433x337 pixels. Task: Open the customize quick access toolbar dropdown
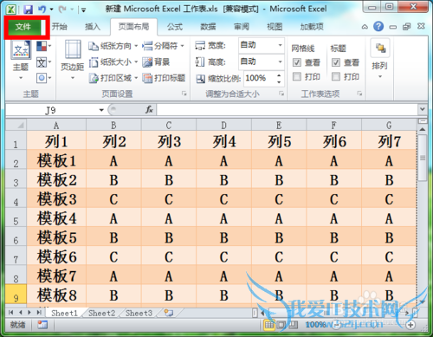tap(83, 10)
